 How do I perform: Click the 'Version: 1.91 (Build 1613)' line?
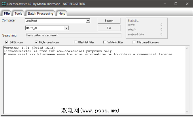(x=29, y=48)
